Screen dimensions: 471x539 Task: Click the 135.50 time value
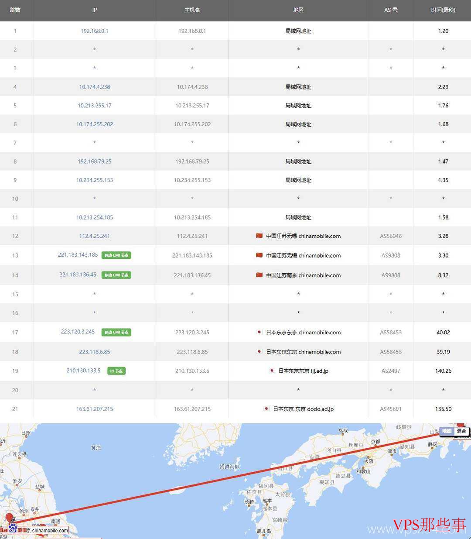point(443,409)
